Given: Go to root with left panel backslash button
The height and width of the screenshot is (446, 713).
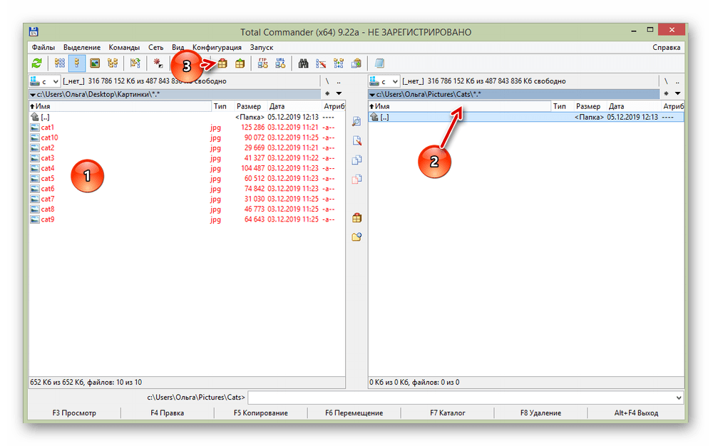Looking at the screenshot, I should [327, 81].
